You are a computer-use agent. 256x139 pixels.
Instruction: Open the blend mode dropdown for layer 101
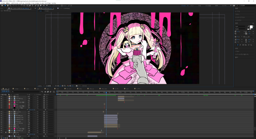30,96
